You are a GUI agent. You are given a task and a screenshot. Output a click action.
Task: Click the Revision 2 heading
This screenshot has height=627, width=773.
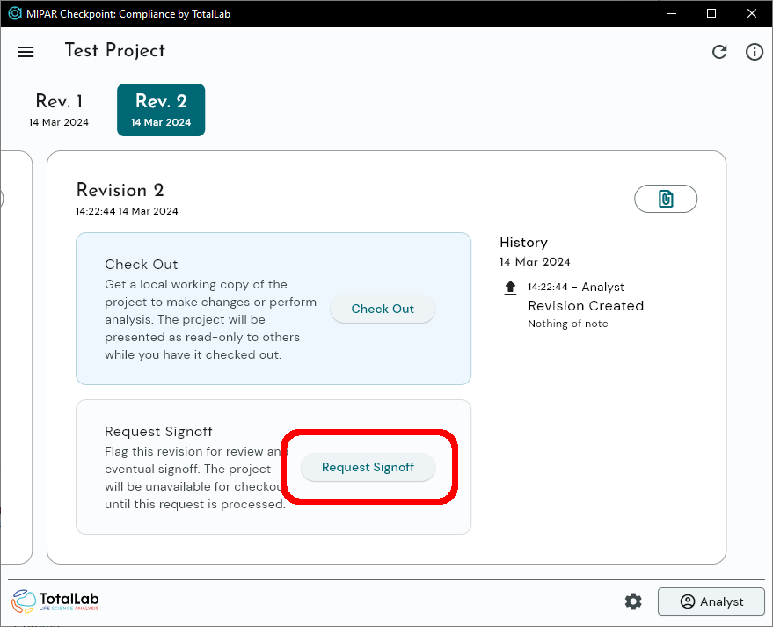(x=120, y=190)
